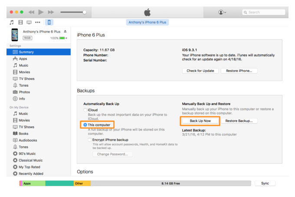
Task: Open Info in Settings sidebar
Action: tap(39, 98)
